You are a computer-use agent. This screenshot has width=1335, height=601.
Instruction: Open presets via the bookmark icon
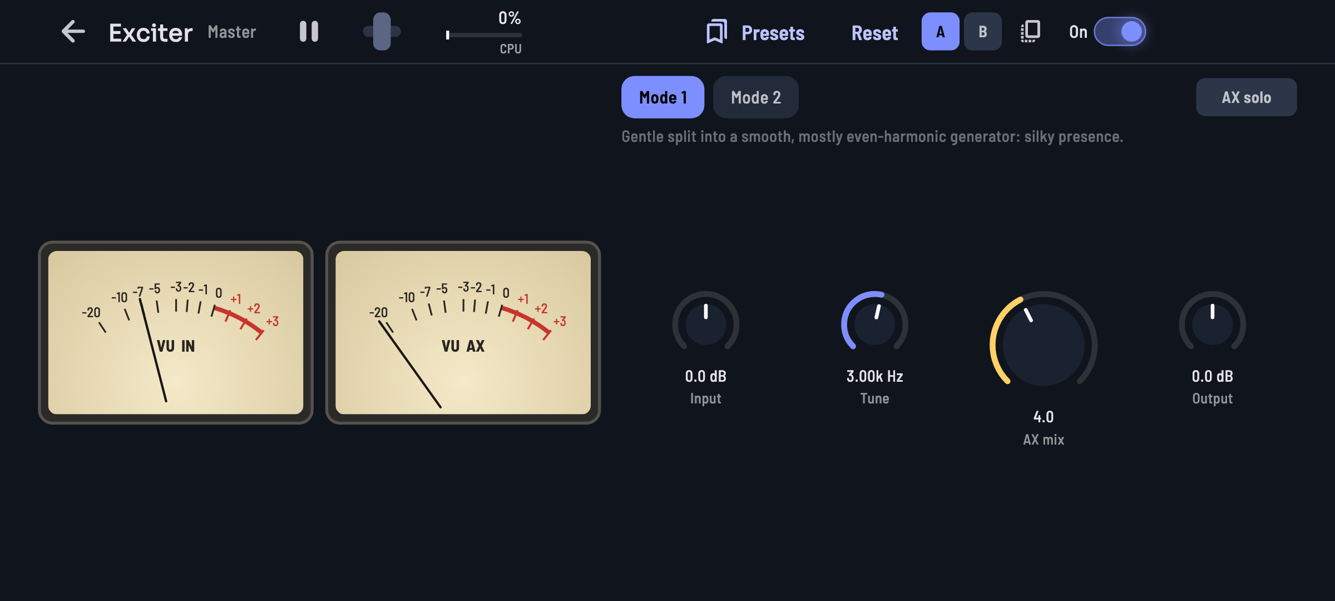(716, 32)
